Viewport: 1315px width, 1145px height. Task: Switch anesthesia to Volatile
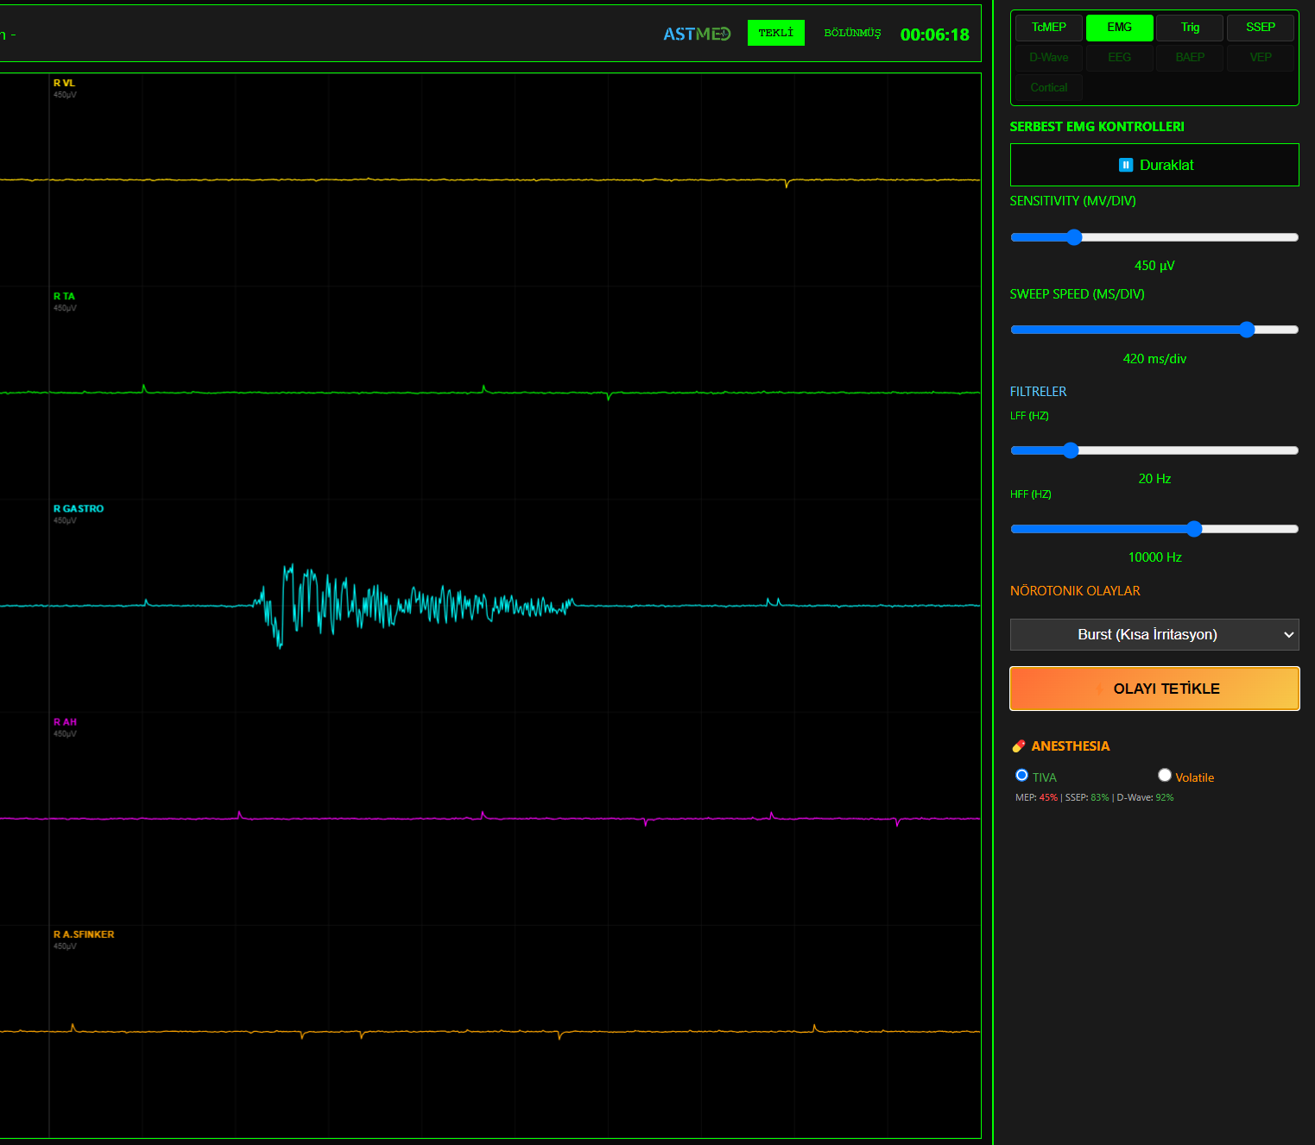click(x=1164, y=775)
